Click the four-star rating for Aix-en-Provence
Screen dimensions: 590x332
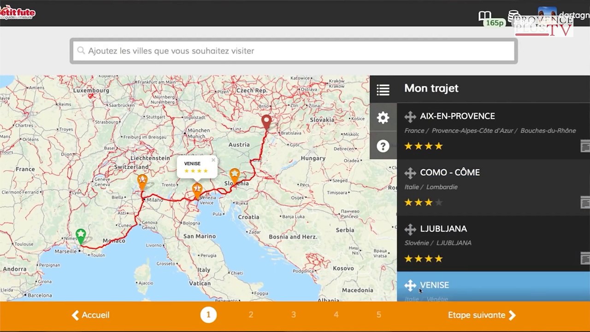[x=424, y=146]
